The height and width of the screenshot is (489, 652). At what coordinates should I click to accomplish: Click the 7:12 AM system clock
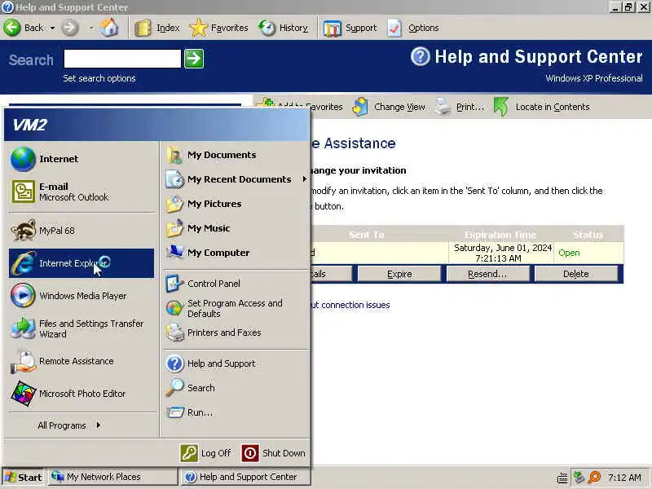[624, 478]
